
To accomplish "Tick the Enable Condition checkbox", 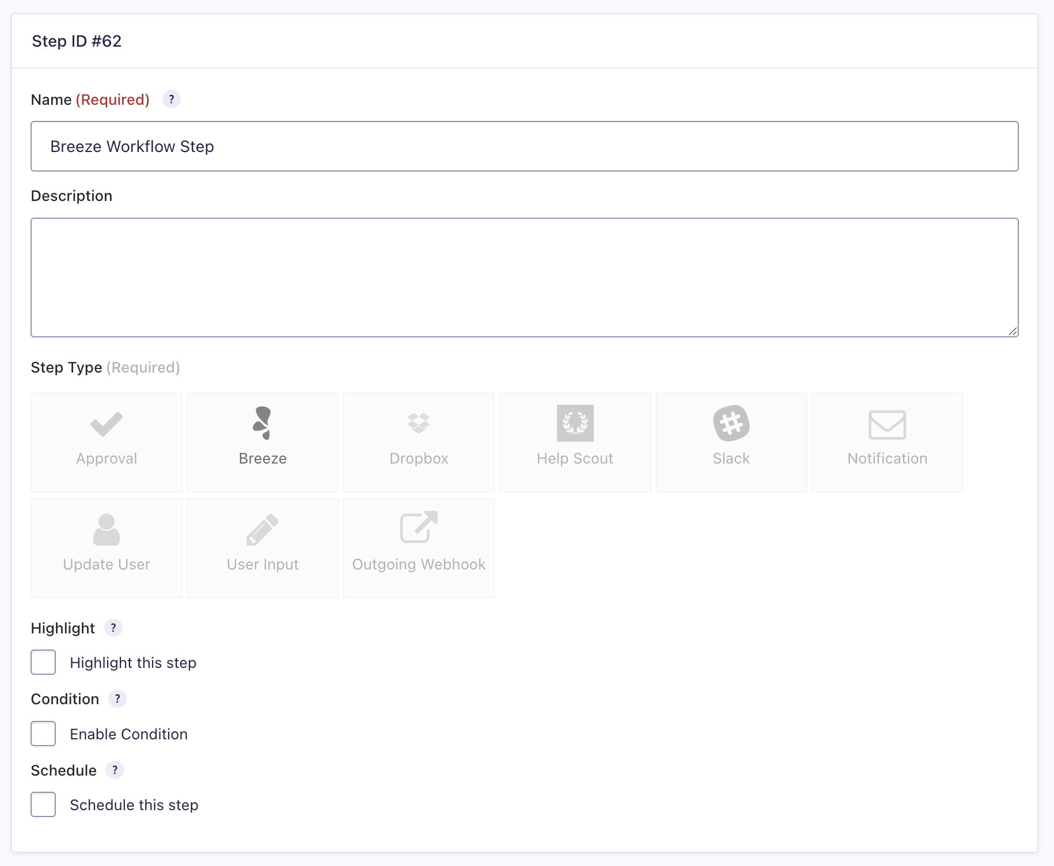I will point(43,734).
